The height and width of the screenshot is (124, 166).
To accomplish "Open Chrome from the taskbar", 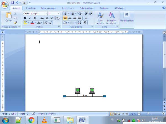I will [31, 120].
